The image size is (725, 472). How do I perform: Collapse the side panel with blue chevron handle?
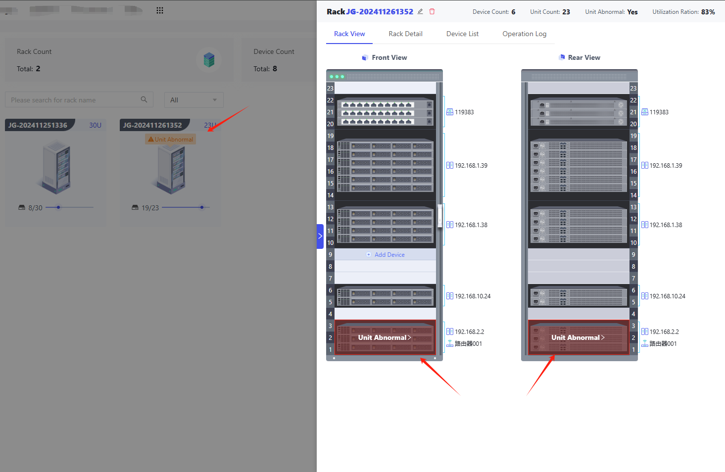point(320,236)
